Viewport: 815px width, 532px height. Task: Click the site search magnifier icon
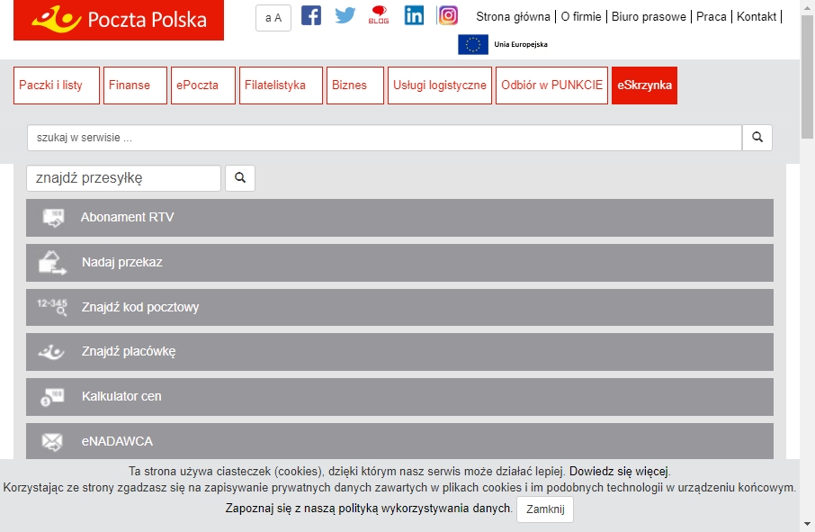[x=757, y=138]
